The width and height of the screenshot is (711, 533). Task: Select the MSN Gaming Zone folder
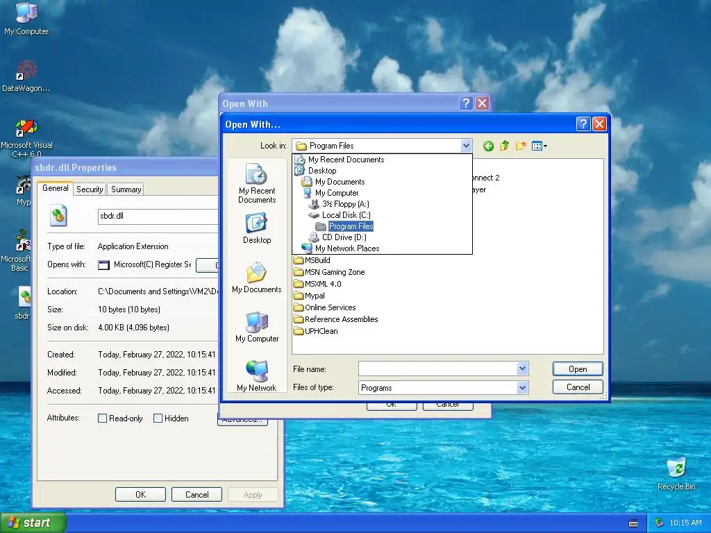(x=328, y=272)
